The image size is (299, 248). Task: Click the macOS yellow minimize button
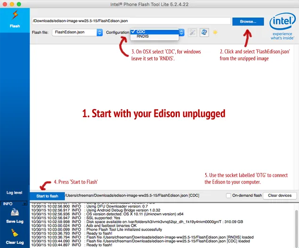pyautogui.click(x=12, y=4)
